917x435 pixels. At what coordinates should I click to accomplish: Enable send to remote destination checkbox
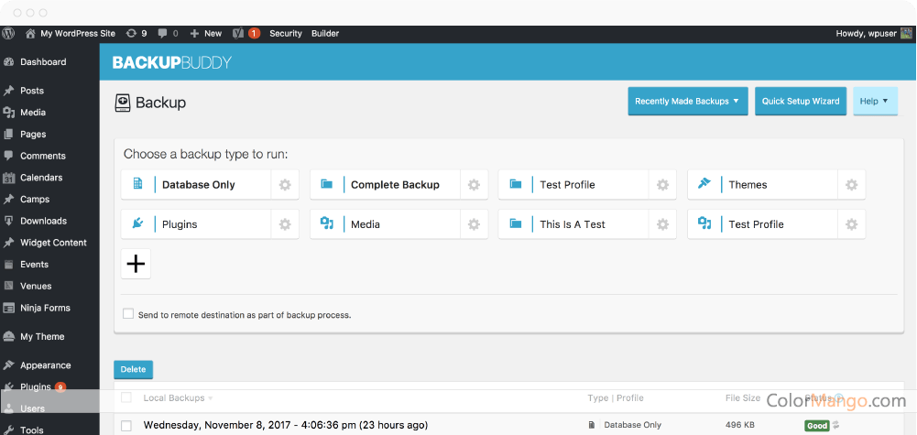click(x=128, y=314)
